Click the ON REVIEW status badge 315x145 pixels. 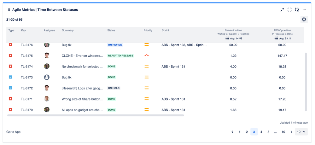tap(115, 45)
